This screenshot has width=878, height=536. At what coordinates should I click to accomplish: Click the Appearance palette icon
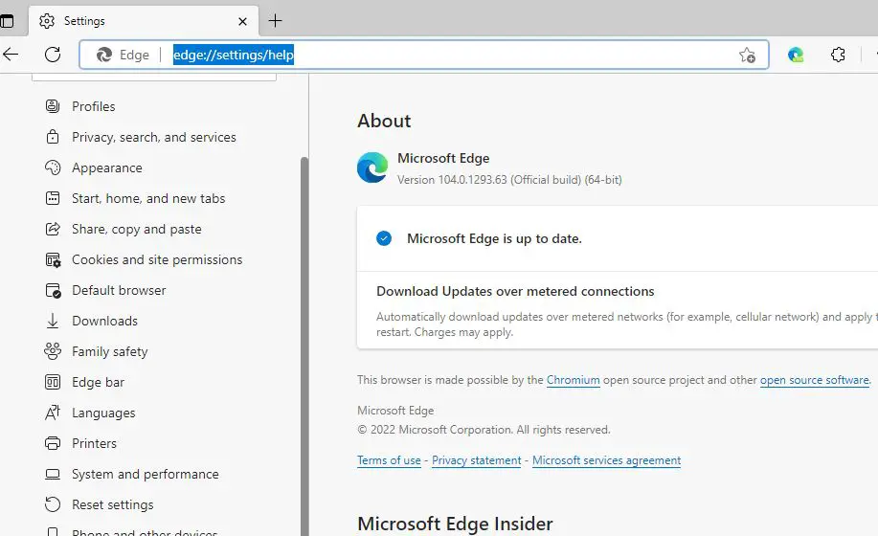pos(53,167)
